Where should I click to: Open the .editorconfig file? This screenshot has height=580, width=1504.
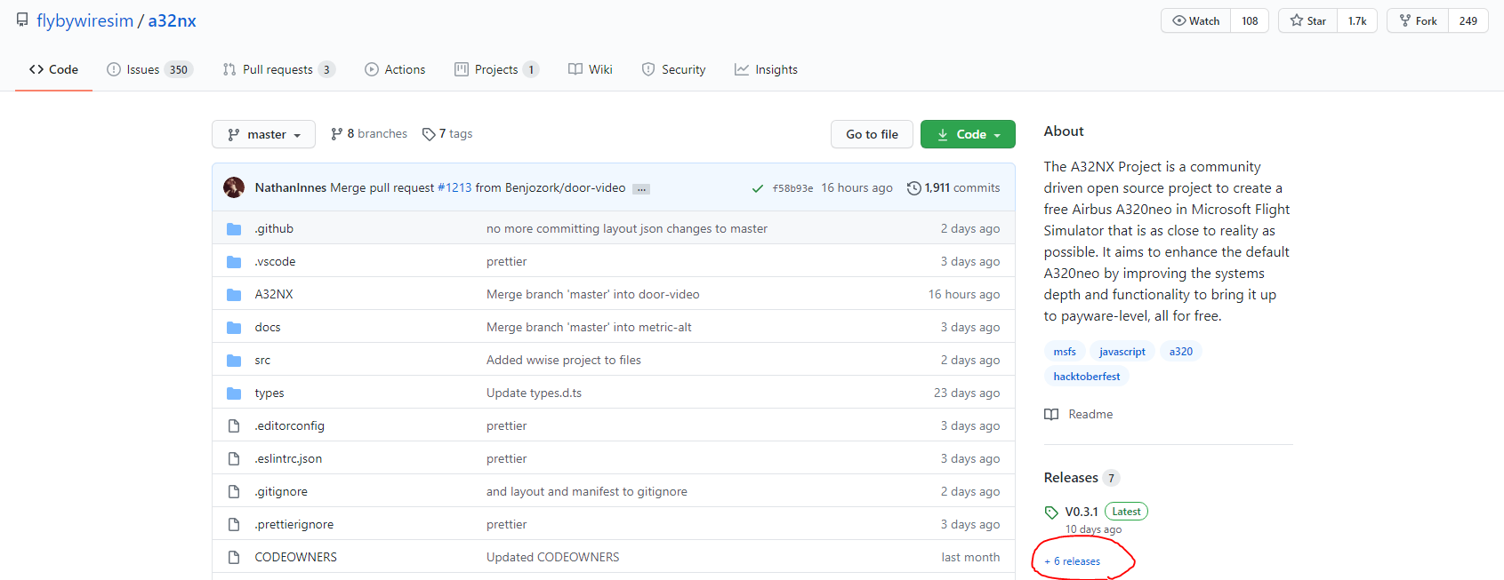(289, 425)
